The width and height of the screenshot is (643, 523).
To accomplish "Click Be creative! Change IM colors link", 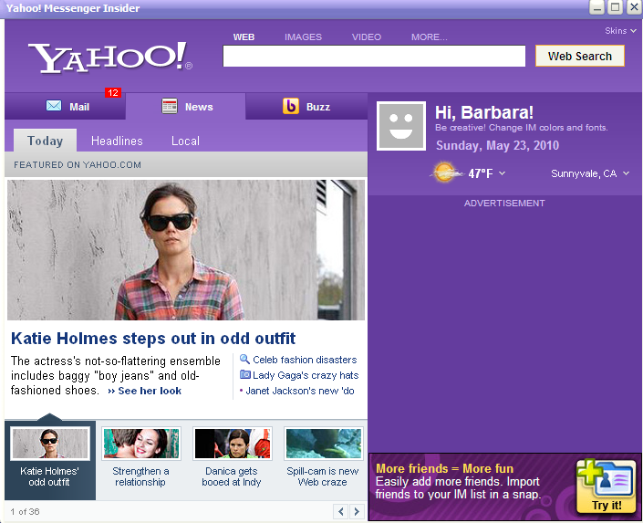I will (521, 128).
